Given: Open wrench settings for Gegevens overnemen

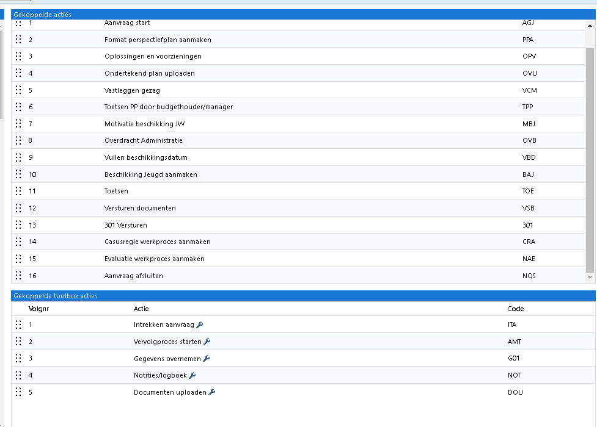Looking at the screenshot, I should click(x=207, y=359).
